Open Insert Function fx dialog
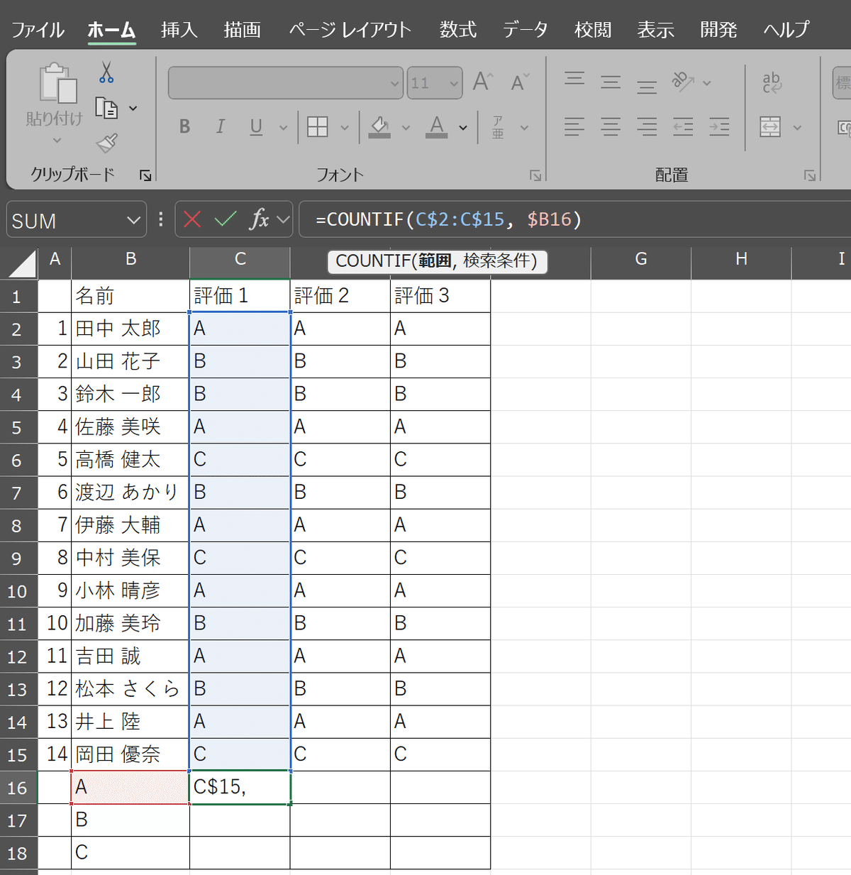Image resolution: width=851 pixels, height=875 pixels. 259,219
